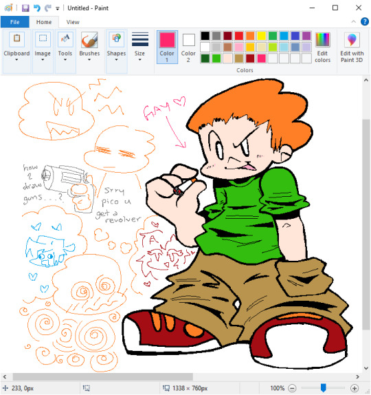The image size is (371, 395).
Task: Click horizontal scrollbar right arrow
Action: point(358,376)
